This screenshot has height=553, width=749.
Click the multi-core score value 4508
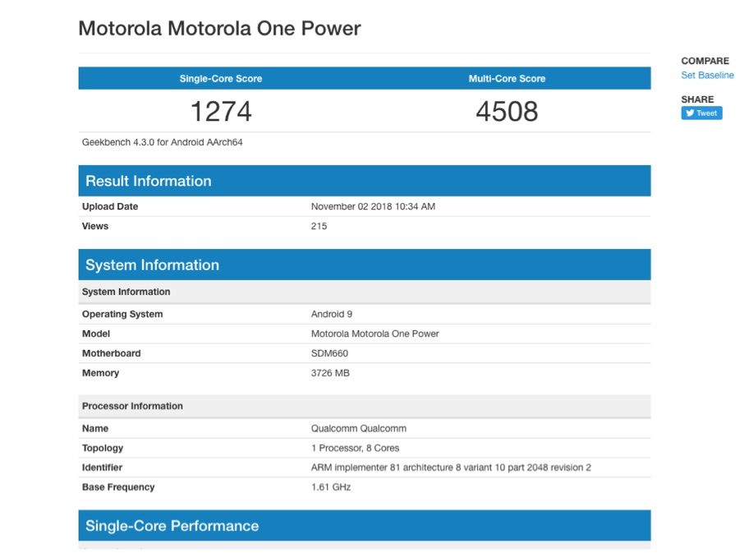pyautogui.click(x=507, y=111)
